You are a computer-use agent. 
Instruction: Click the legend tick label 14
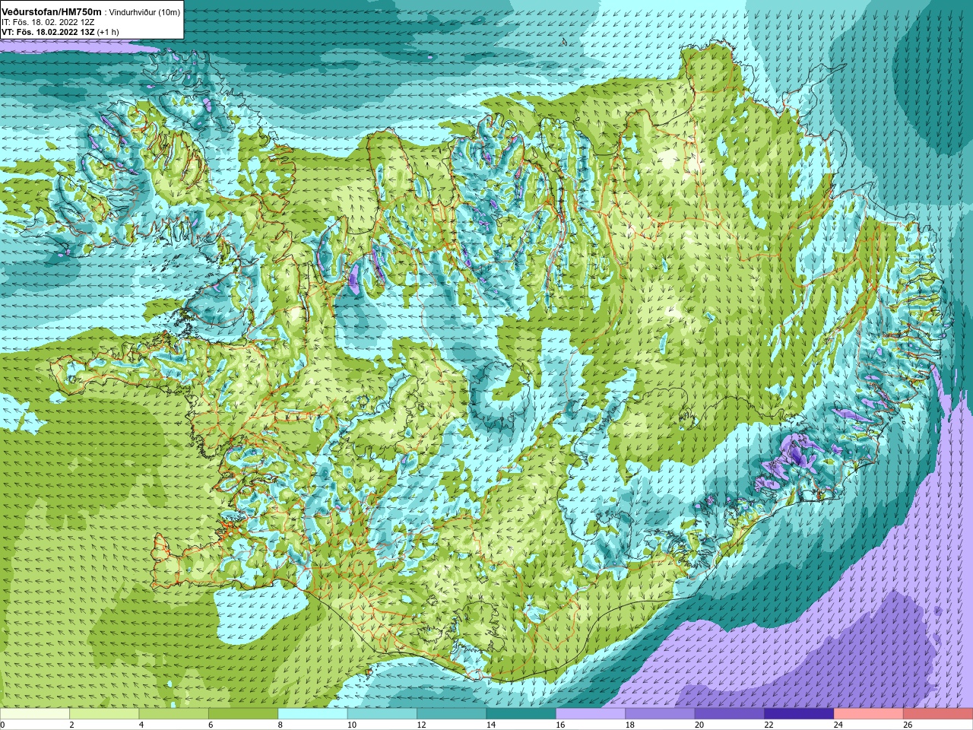tap(491, 725)
